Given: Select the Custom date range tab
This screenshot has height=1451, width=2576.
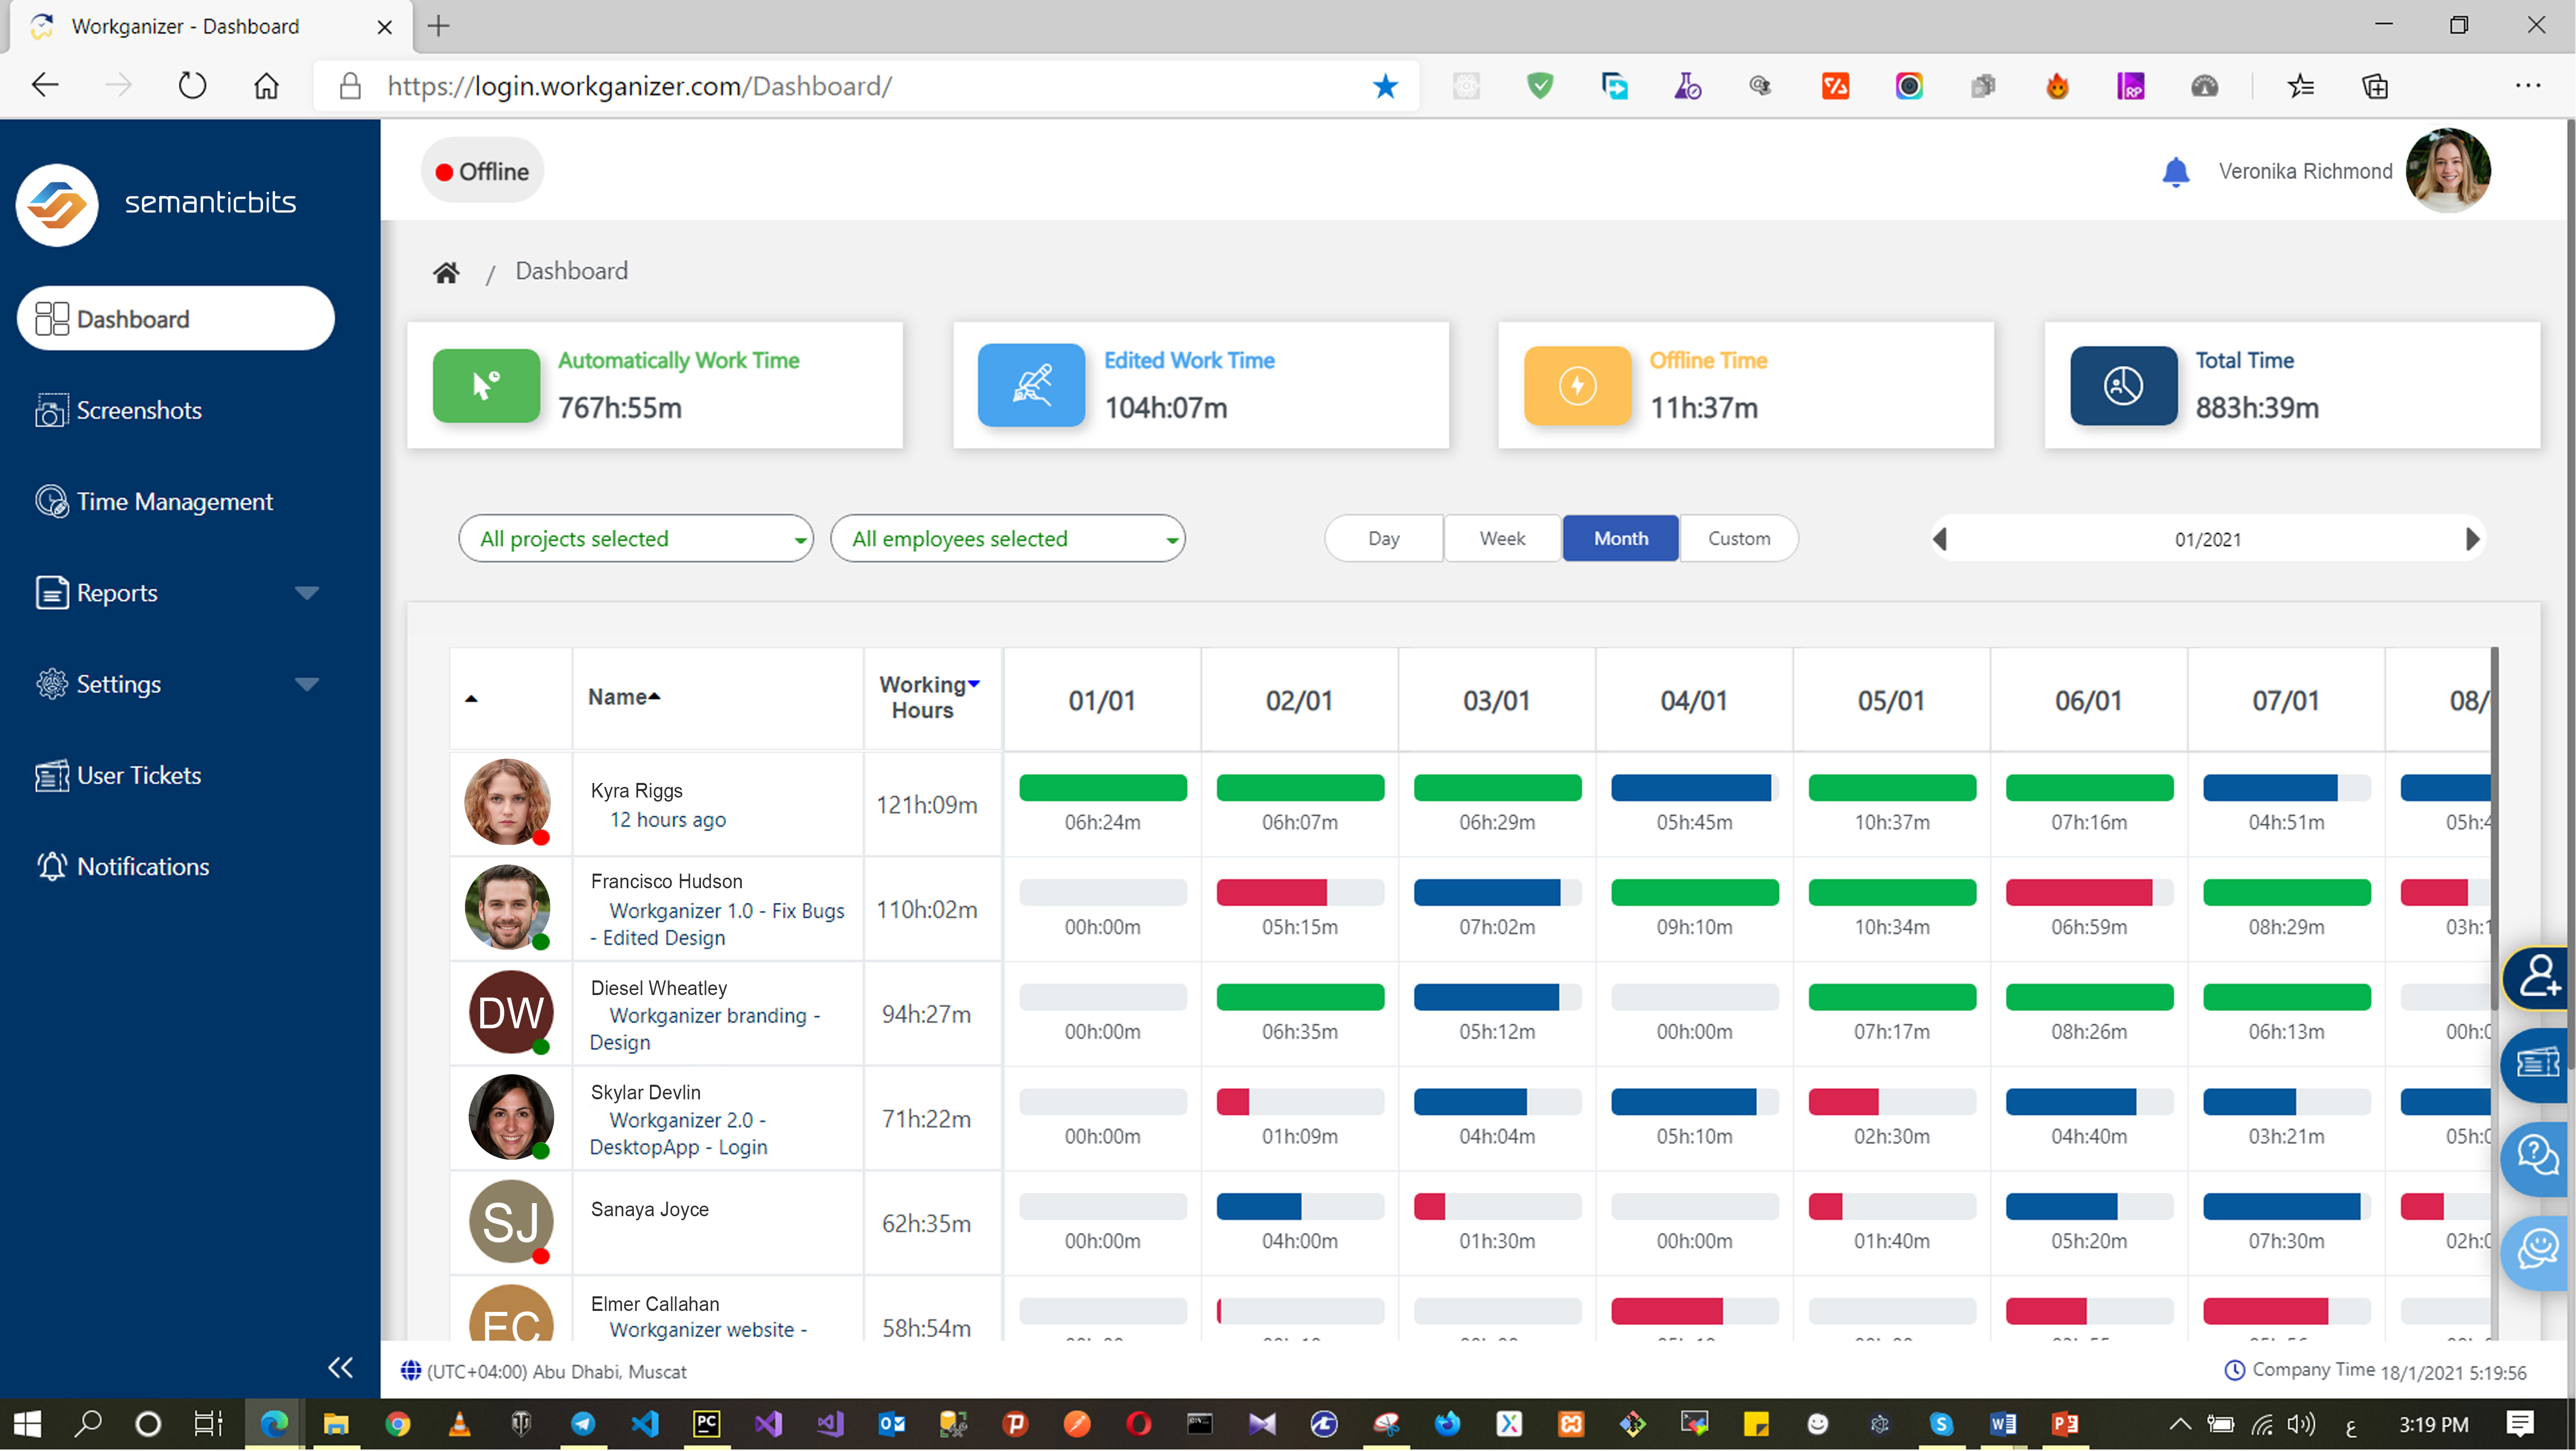Looking at the screenshot, I should (x=1738, y=539).
